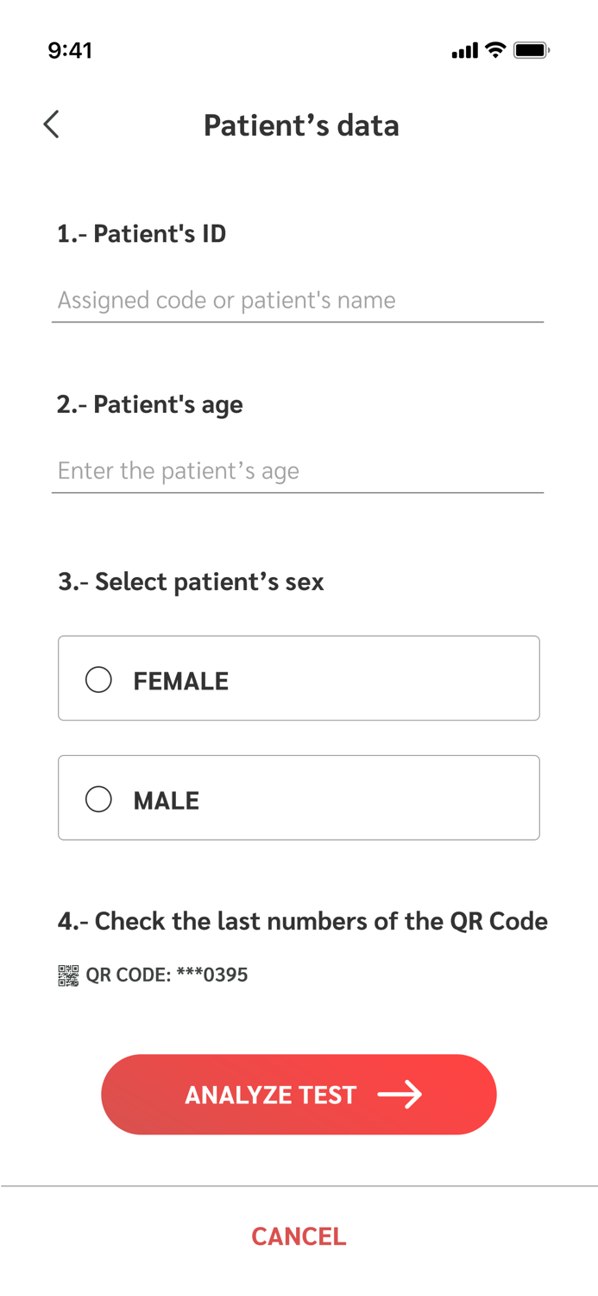Tap the QR CODE: ***0395 text

pos(167,975)
